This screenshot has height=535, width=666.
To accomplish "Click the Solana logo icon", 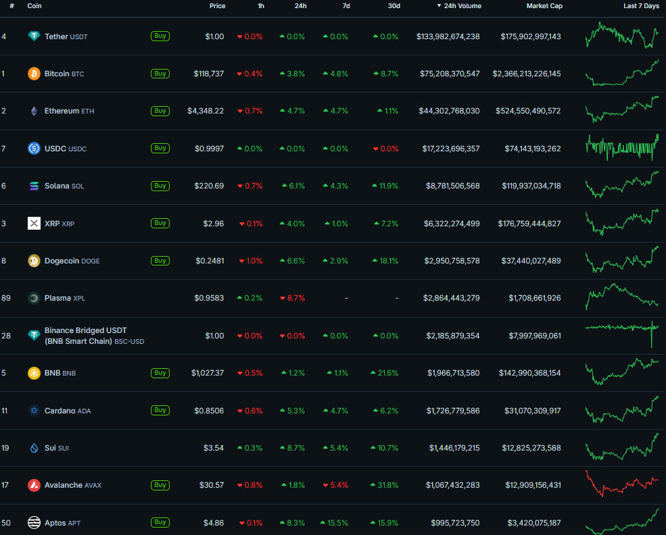I will click(x=34, y=186).
